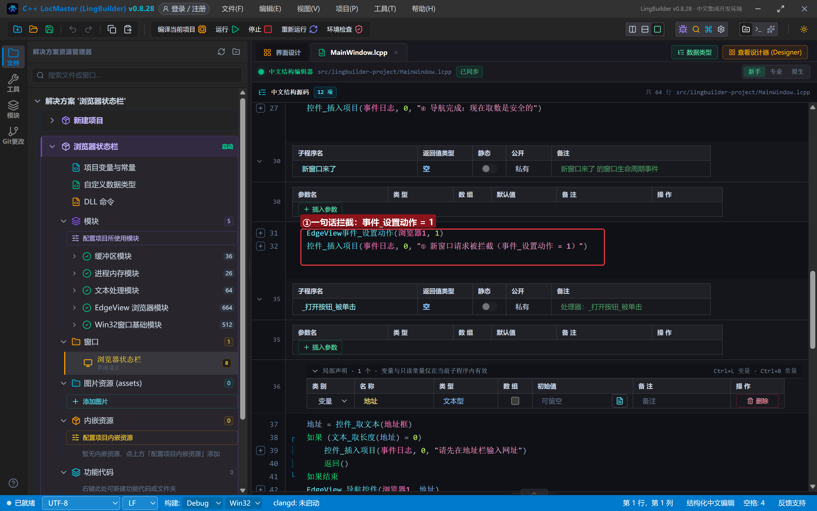Viewport: 817px width, 511px height.
Task: Expand the EdgeView 浏览器模块 tree node
Action: point(74,307)
